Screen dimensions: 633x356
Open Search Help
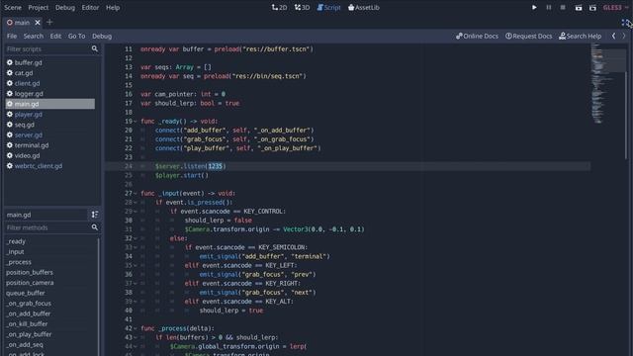click(581, 36)
